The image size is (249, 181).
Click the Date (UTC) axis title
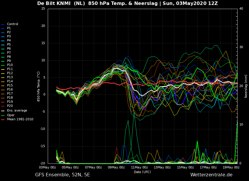pos(142,172)
